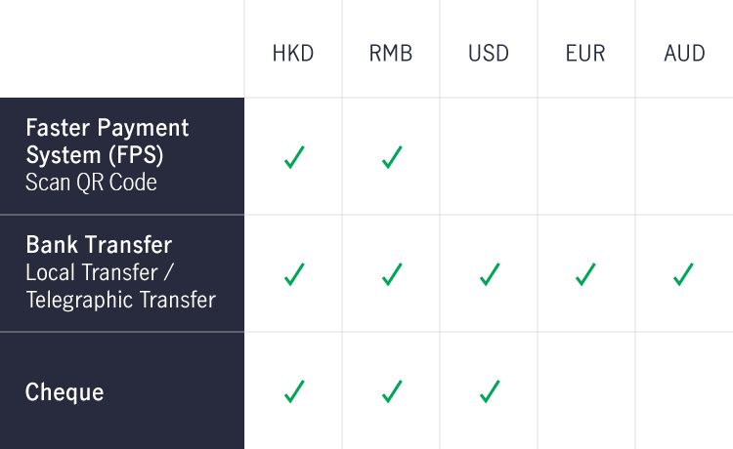Screen dimensions: 733x449
Task: Select the Cheque checkmark for HKD
Action: point(294,391)
